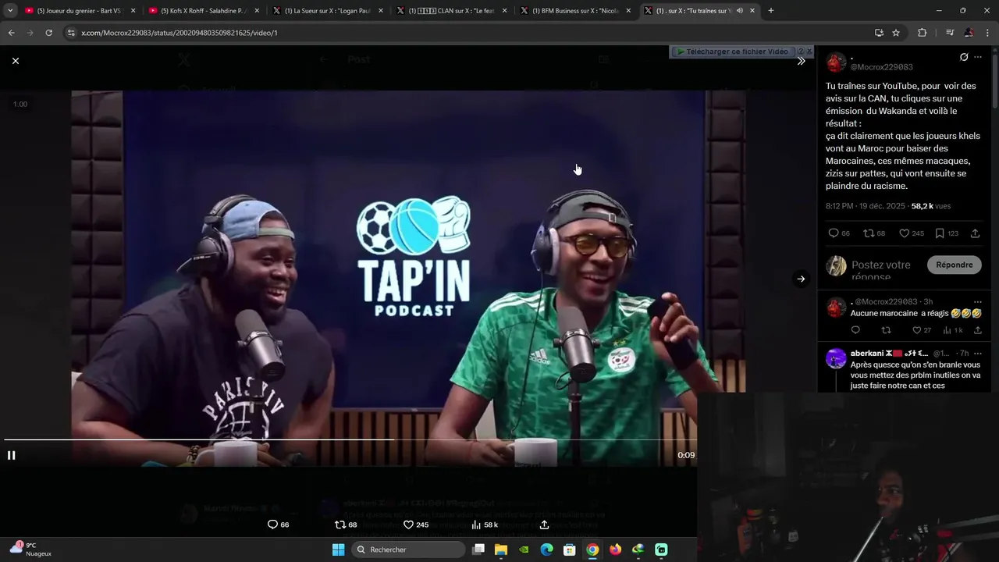Open the tab search dropdown
Screen dimensions: 999x562
click(10, 11)
